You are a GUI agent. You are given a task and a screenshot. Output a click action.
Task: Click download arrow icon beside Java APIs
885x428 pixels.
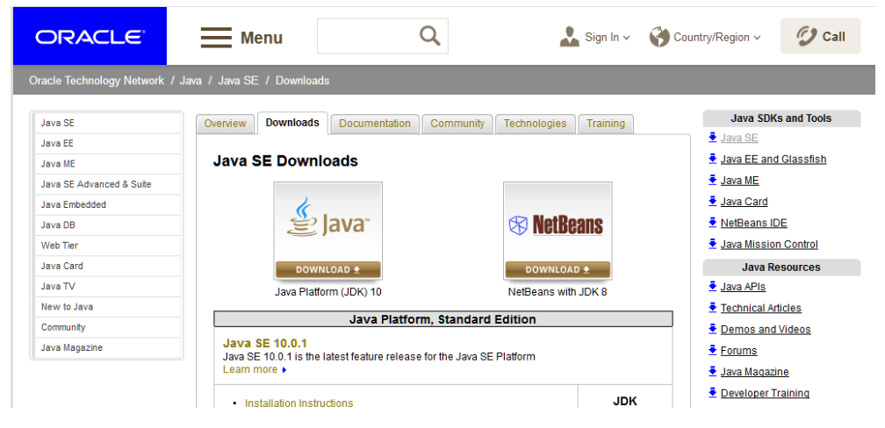click(712, 286)
